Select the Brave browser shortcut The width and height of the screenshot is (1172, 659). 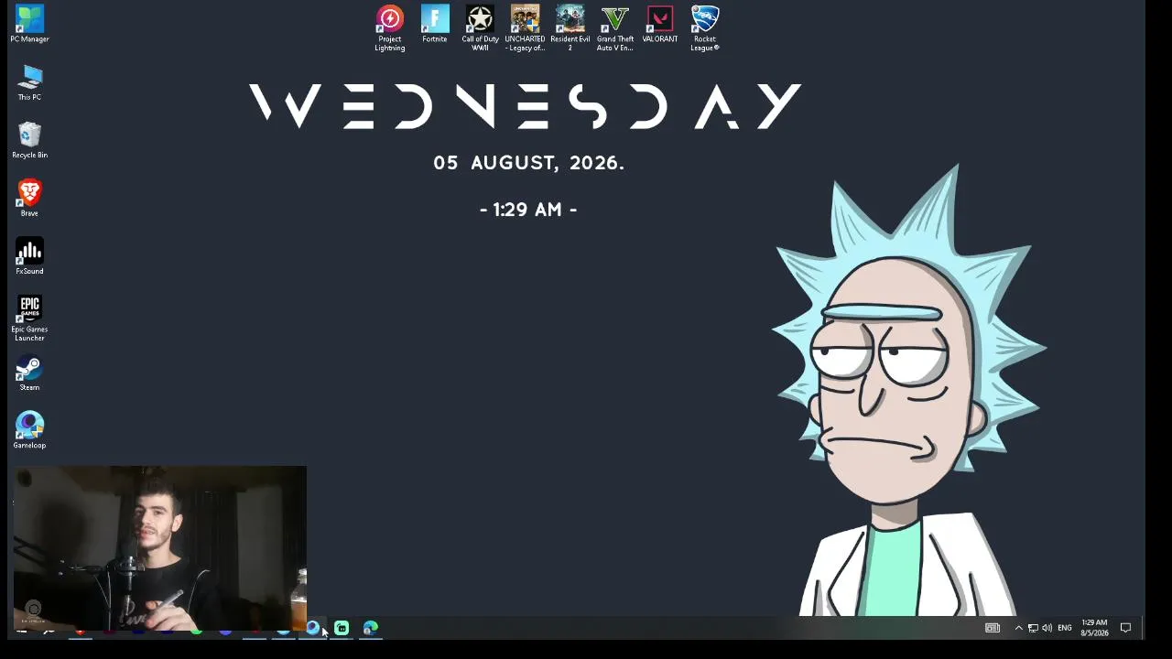29,199
